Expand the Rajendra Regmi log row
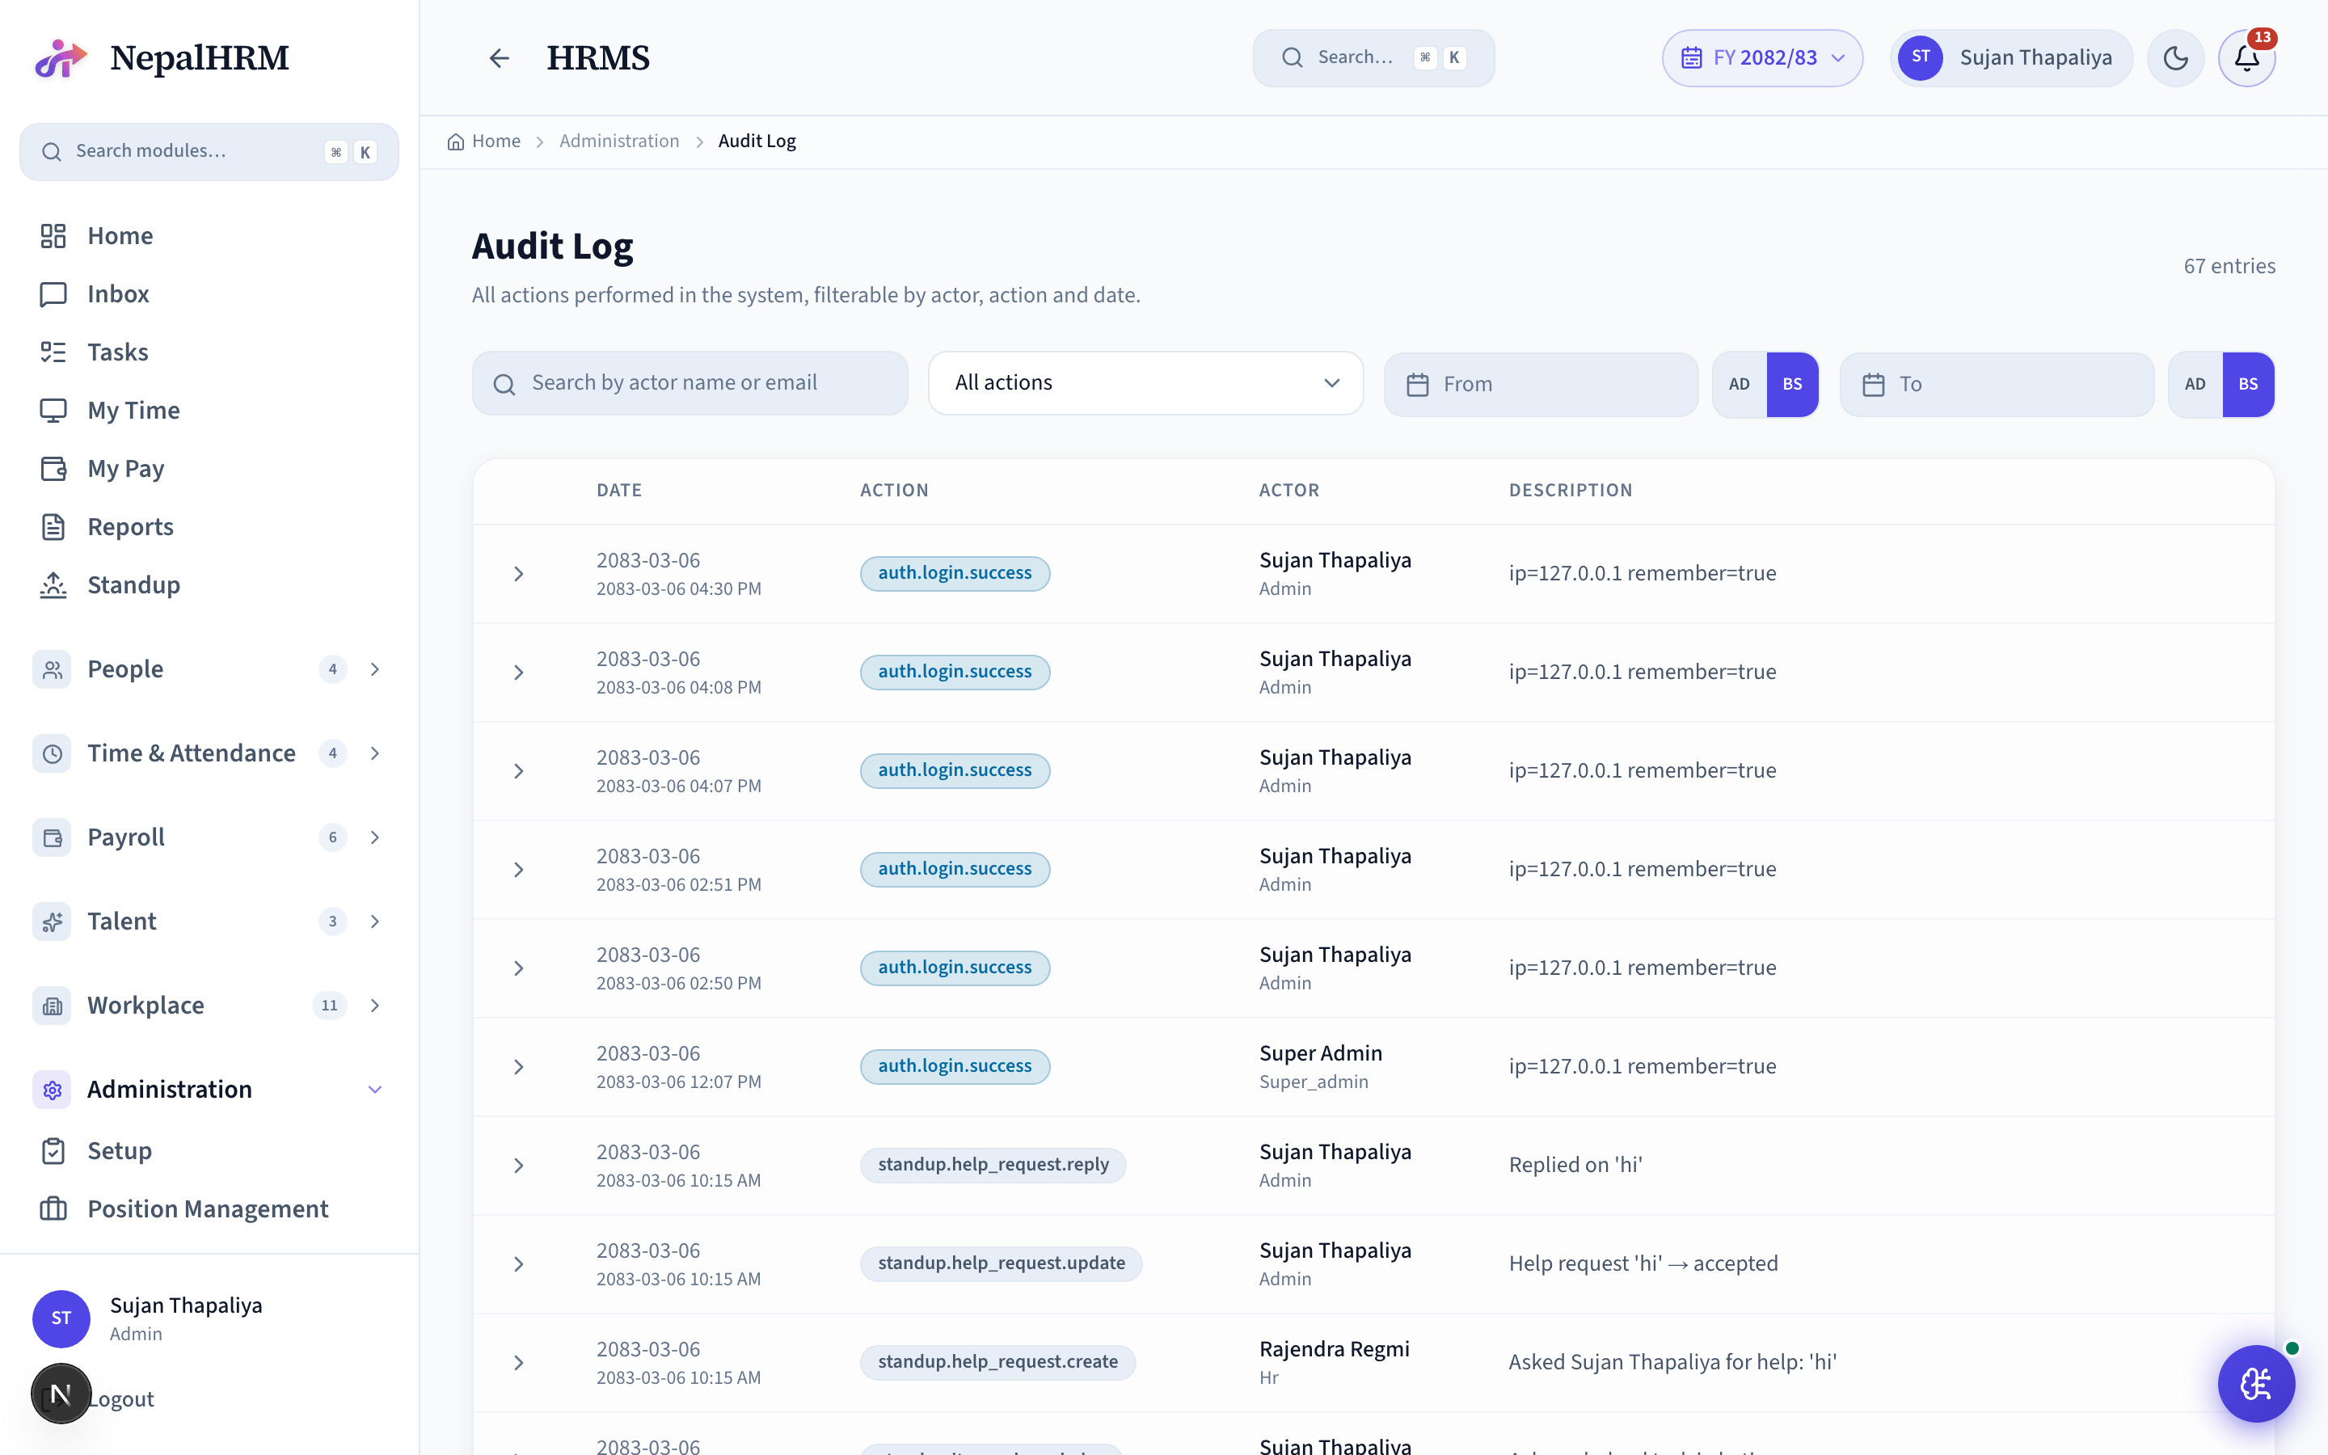 coord(518,1363)
